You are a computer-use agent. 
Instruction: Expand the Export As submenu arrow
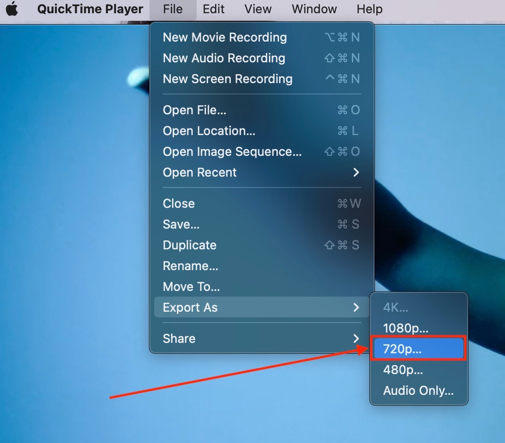(356, 307)
